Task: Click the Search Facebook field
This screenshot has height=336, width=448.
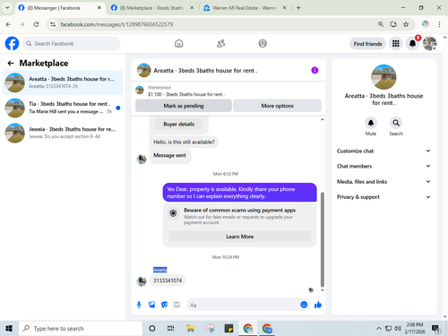Action: tap(71, 44)
